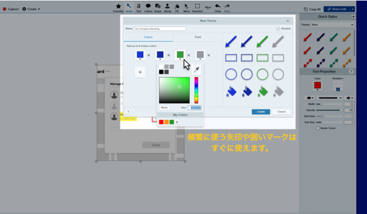
Task: Open the Share Link dropdown arrow
Action: click(352, 9)
